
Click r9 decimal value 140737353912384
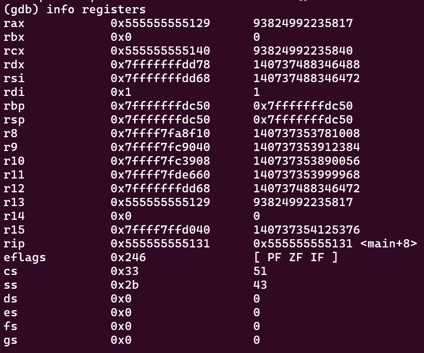point(307,147)
